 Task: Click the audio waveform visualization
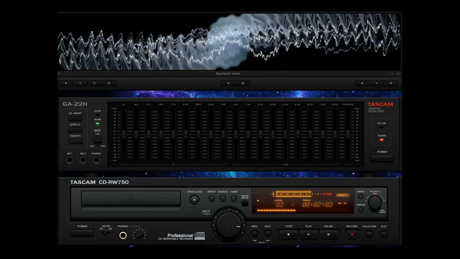[229, 41]
